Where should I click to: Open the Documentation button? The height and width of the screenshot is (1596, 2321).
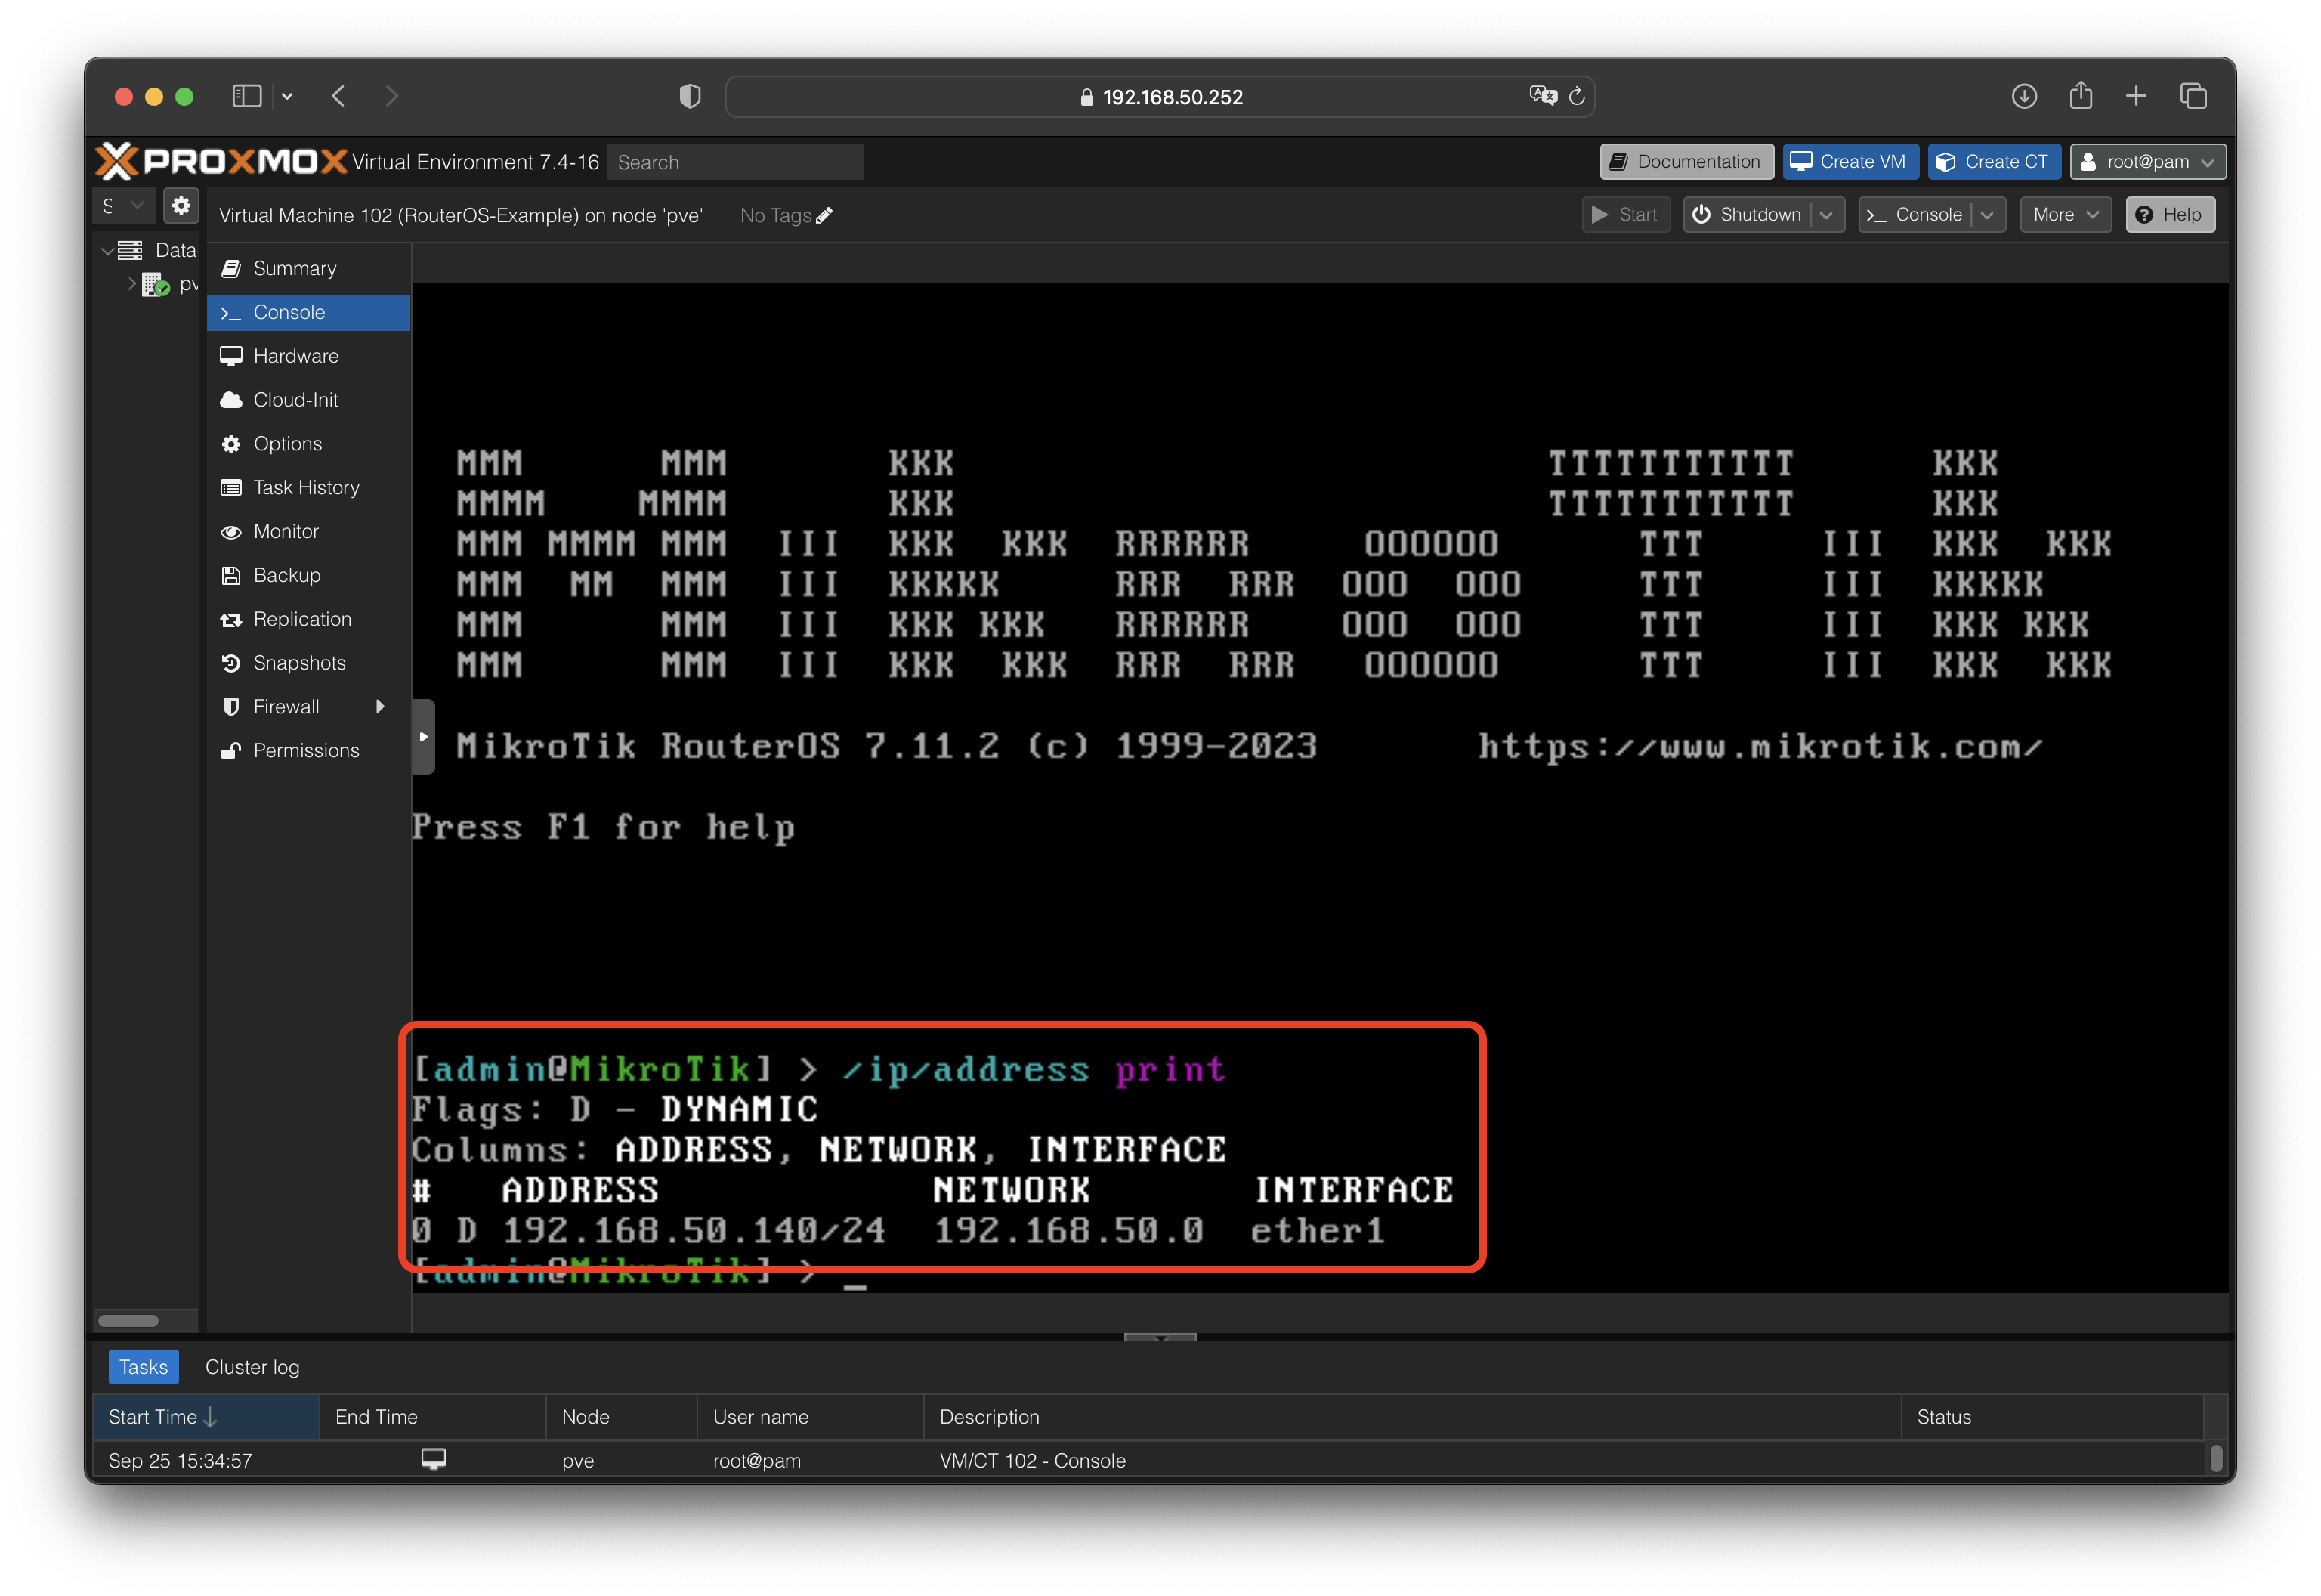point(1686,162)
